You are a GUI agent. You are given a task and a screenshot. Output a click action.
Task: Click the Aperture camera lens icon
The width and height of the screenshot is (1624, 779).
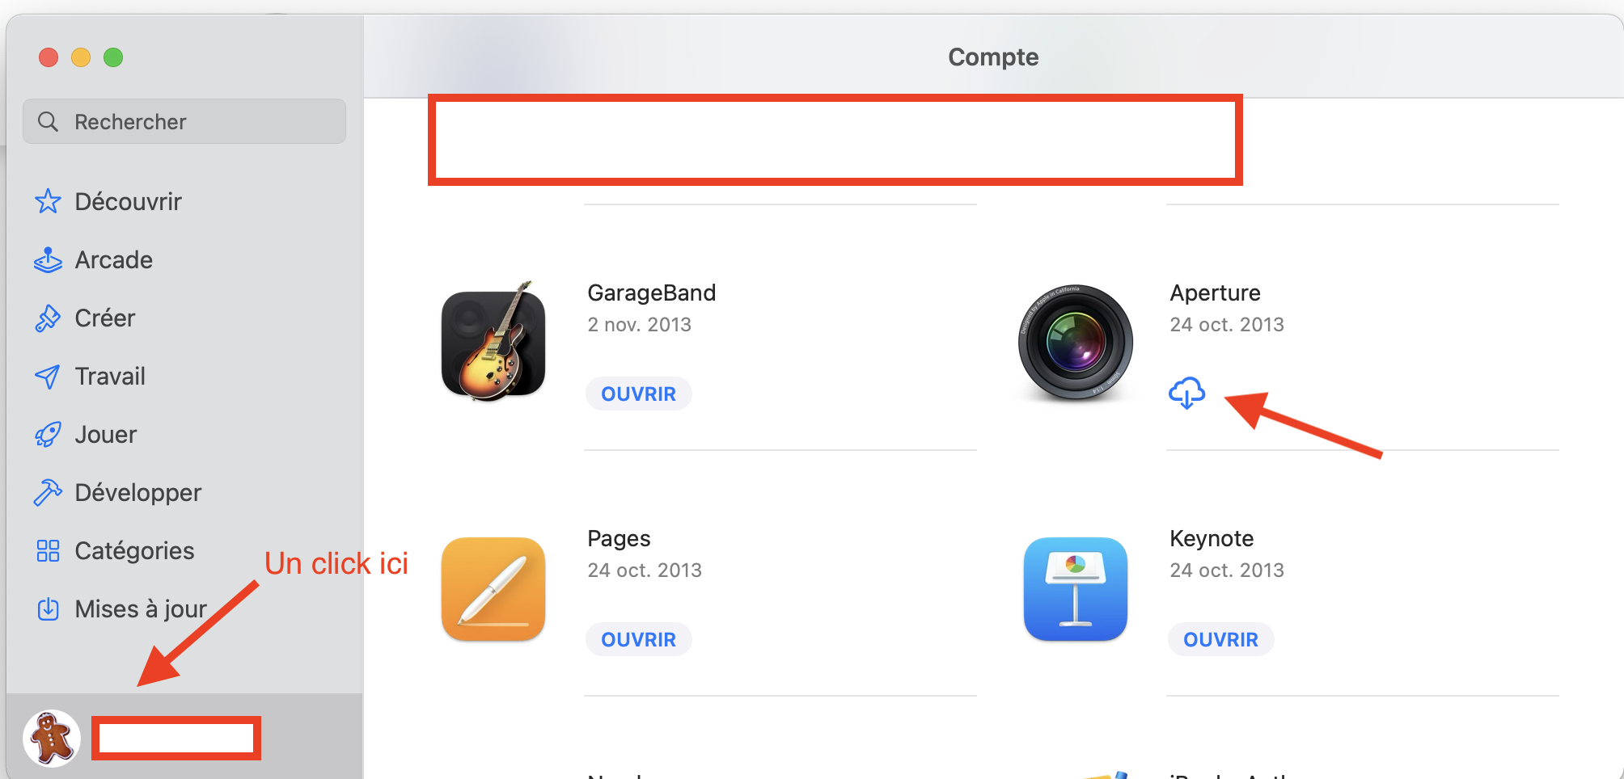1075,343
